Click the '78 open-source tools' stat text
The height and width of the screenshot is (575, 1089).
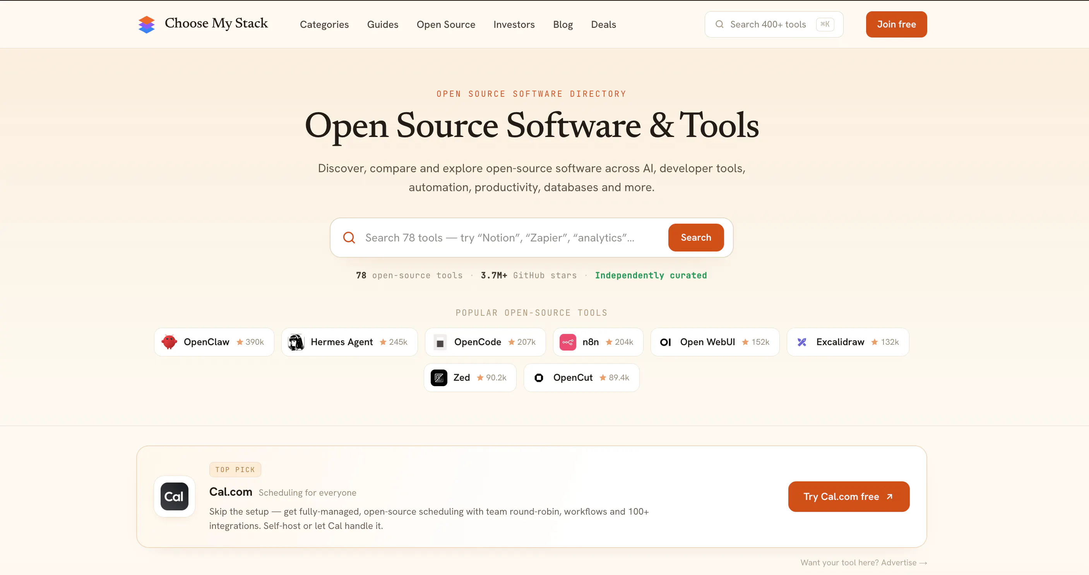(409, 275)
